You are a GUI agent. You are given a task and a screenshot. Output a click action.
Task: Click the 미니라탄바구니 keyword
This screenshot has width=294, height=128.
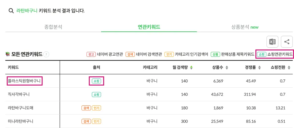(x=21, y=121)
